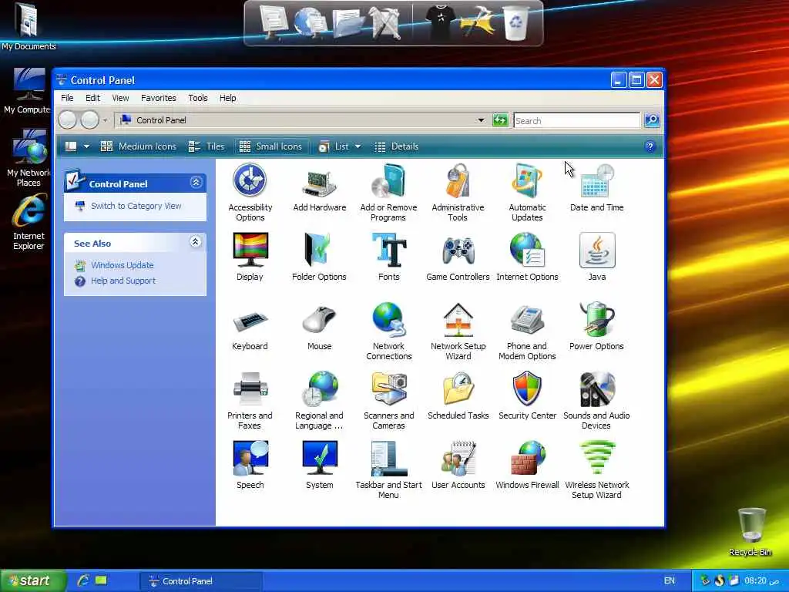
Task: Click the green Go refresh button
Action: click(x=500, y=119)
